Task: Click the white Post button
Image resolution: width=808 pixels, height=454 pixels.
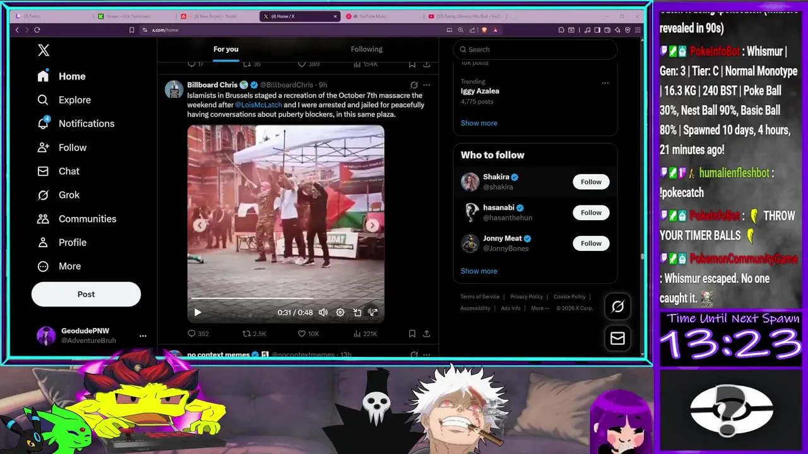Action: 86,294
